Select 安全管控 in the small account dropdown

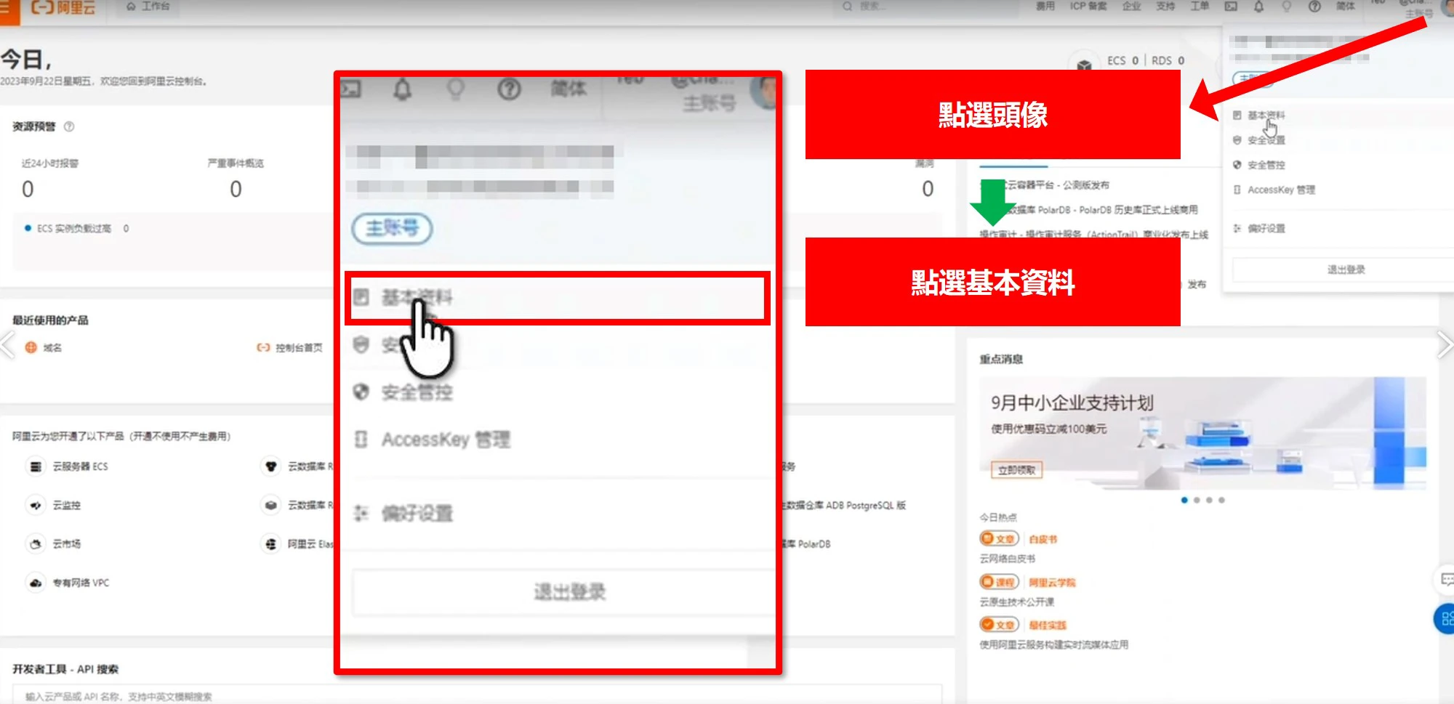point(1266,165)
